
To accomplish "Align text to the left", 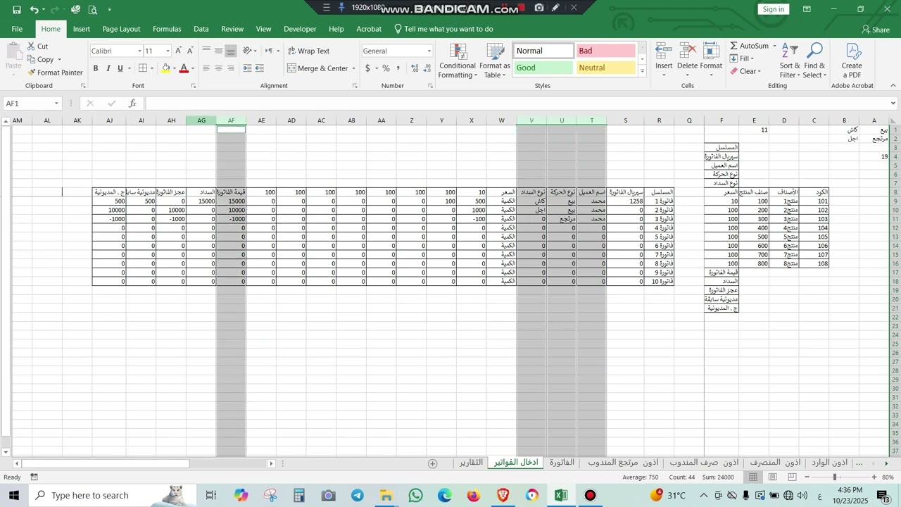I will (x=206, y=68).
